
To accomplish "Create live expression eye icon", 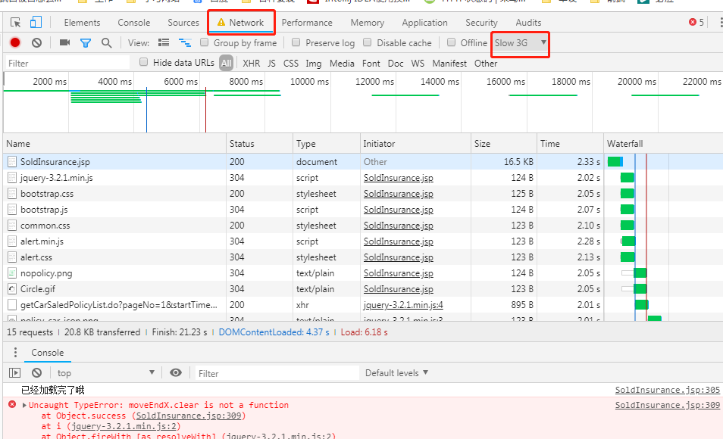I will [x=176, y=372].
